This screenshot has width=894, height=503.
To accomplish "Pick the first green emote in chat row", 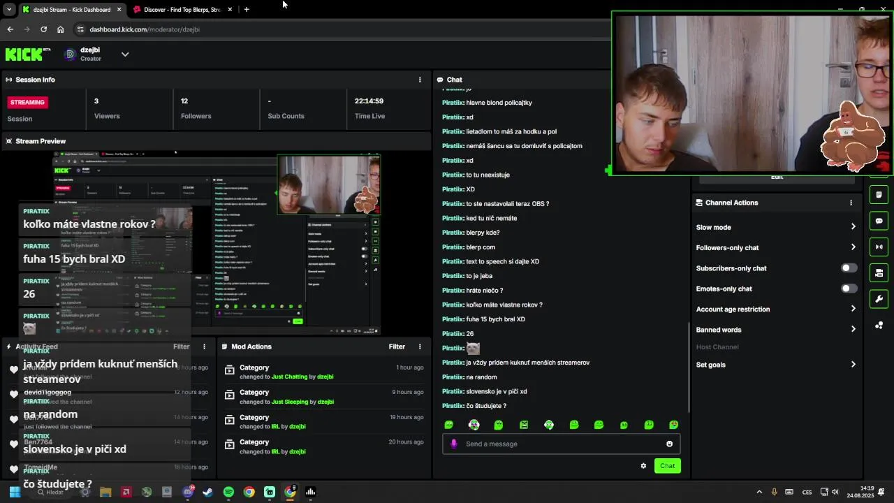I will (x=449, y=425).
